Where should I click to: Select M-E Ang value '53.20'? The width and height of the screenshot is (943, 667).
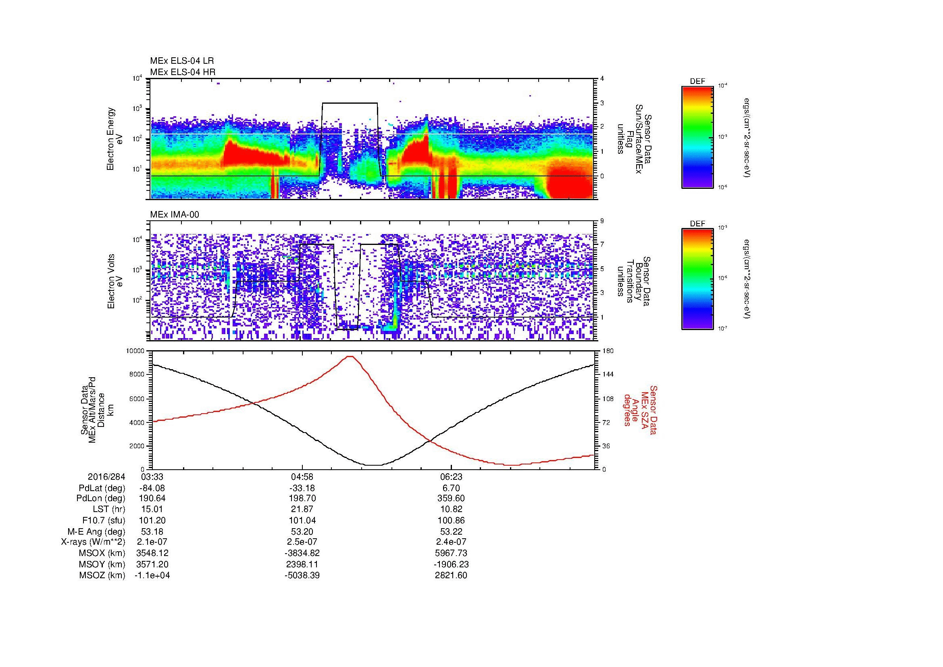tap(302, 531)
